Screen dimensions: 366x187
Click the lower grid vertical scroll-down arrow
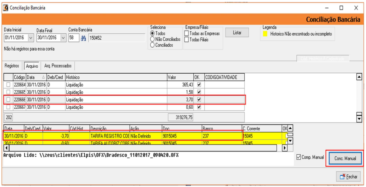[x=290, y=141]
